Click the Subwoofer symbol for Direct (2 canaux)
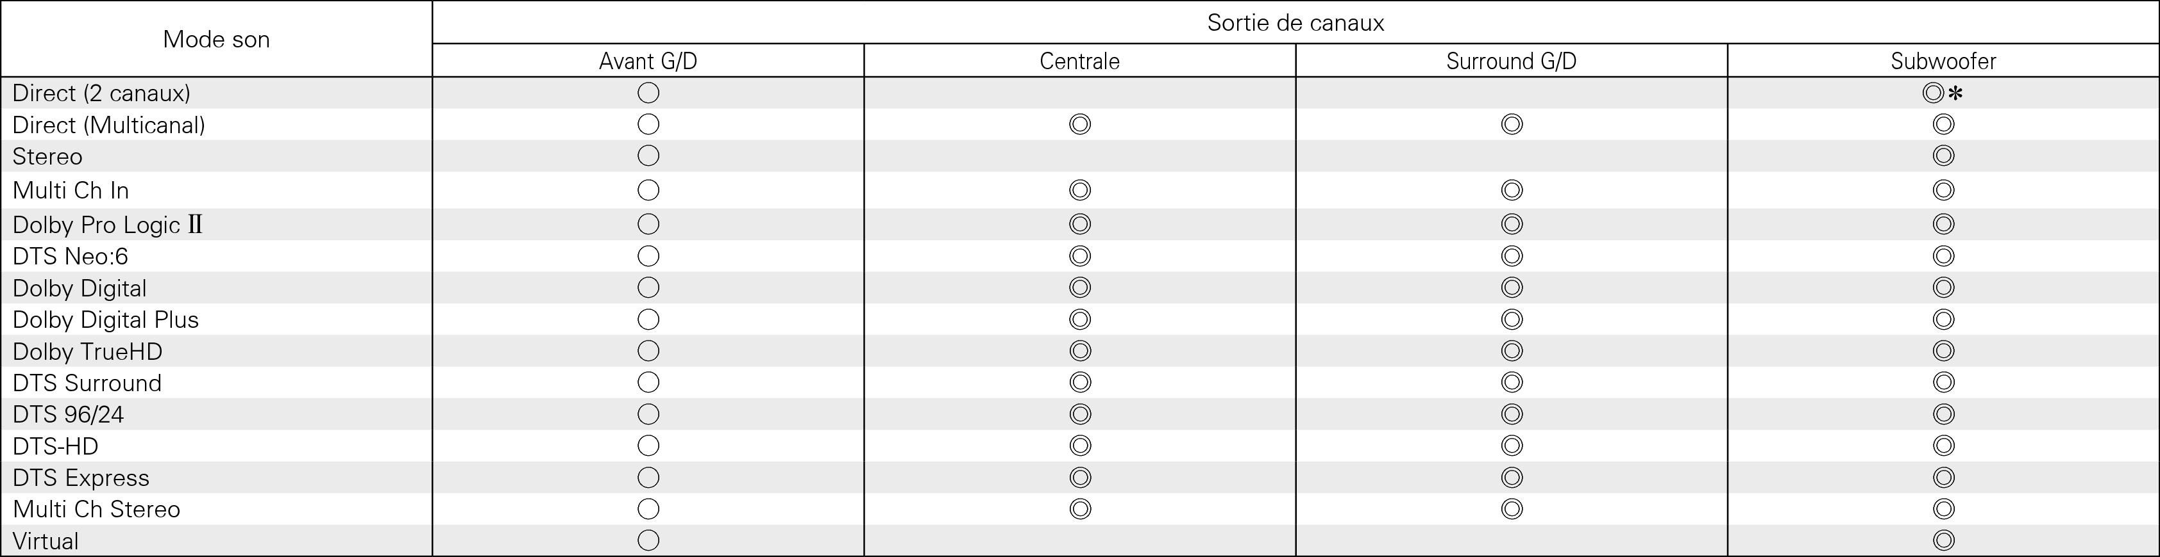 point(1934,93)
